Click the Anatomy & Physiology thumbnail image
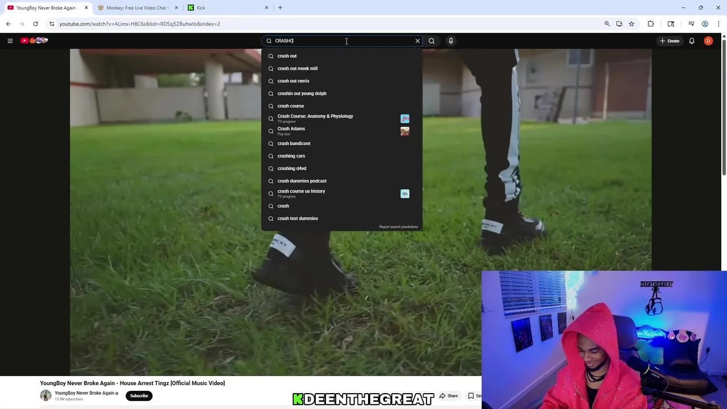Screen dimensions: 727x409 [x=404, y=119]
